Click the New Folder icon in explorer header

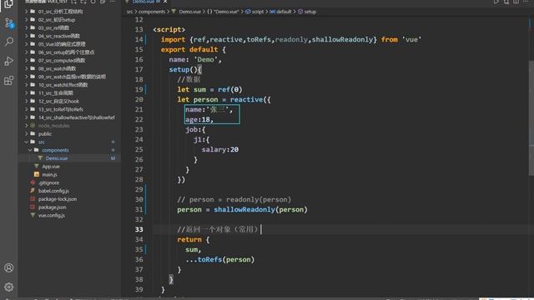[83, 2]
